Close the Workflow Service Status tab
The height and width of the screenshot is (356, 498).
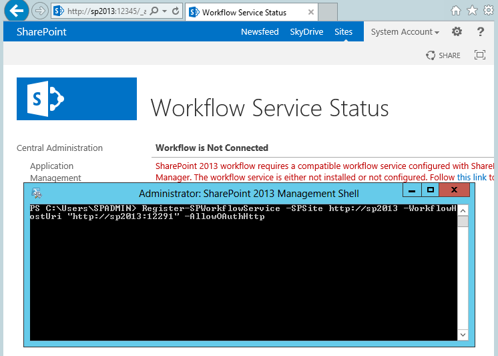(x=311, y=12)
